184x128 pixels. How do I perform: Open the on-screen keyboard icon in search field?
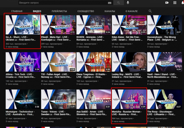[x=109, y=3]
